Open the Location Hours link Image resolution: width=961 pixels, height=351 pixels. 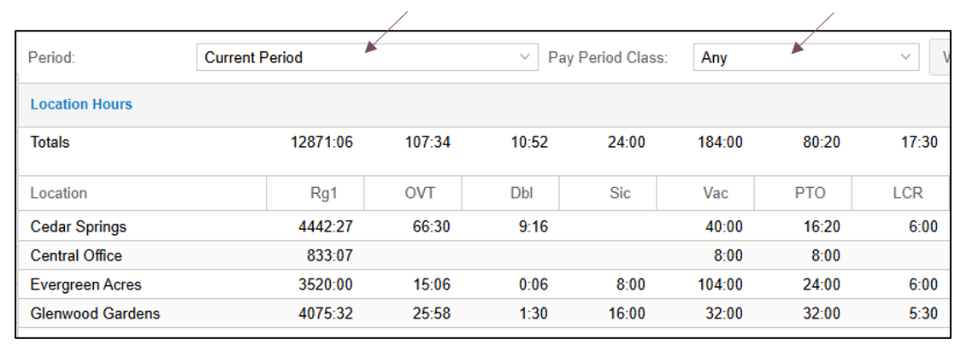tap(81, 104)
